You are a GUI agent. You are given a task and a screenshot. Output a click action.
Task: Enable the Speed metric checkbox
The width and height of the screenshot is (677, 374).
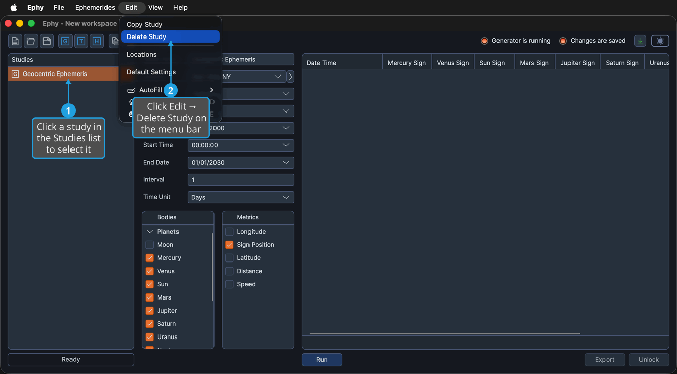[x=229, y=284]
